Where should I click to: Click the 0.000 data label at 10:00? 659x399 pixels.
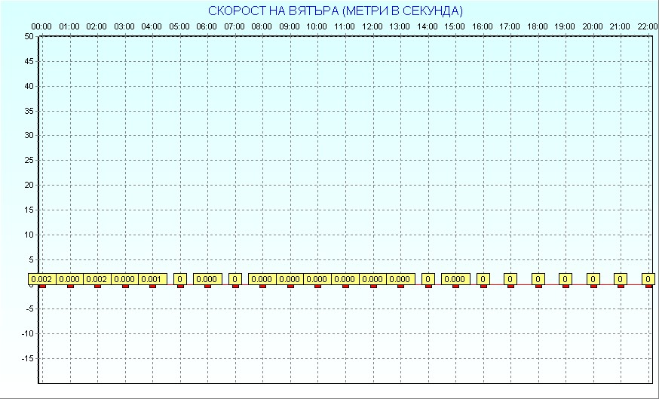[317, 279]
